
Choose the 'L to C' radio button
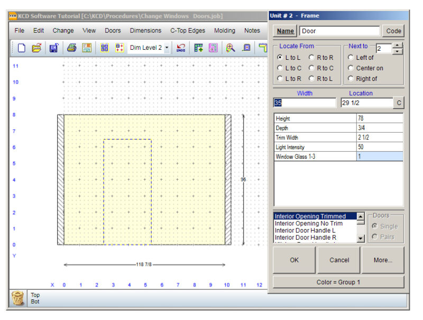280,68
